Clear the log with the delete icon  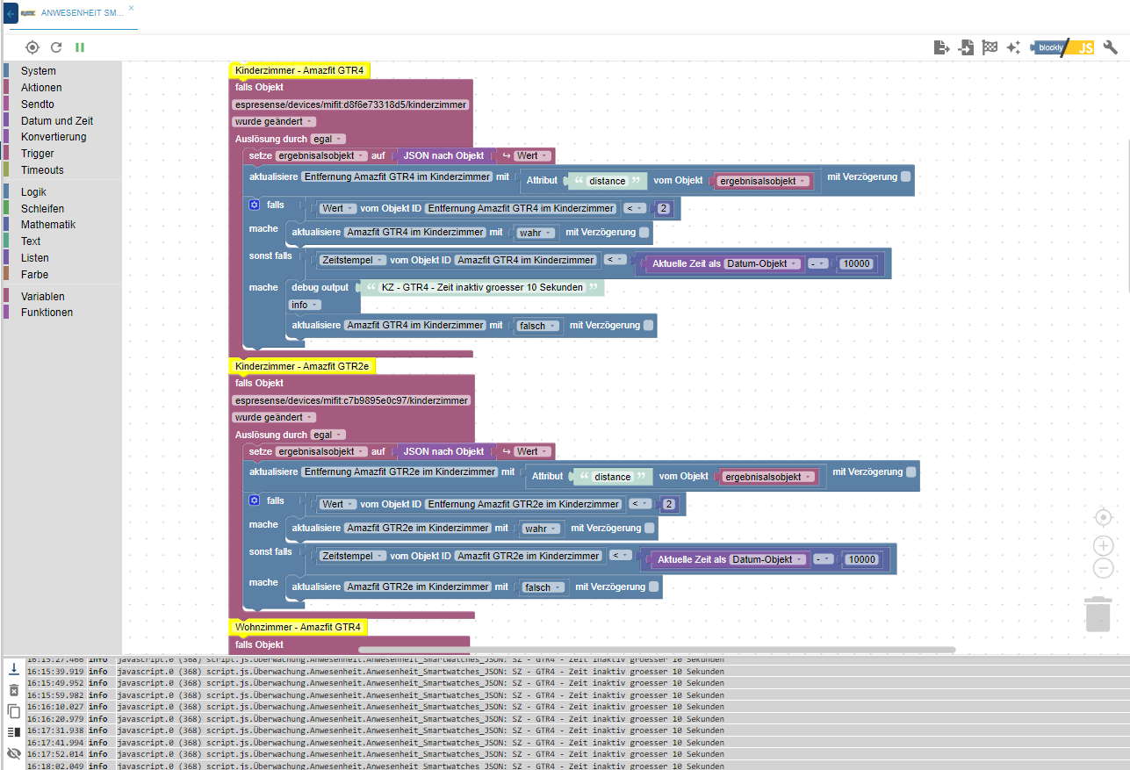coord(14,690)
